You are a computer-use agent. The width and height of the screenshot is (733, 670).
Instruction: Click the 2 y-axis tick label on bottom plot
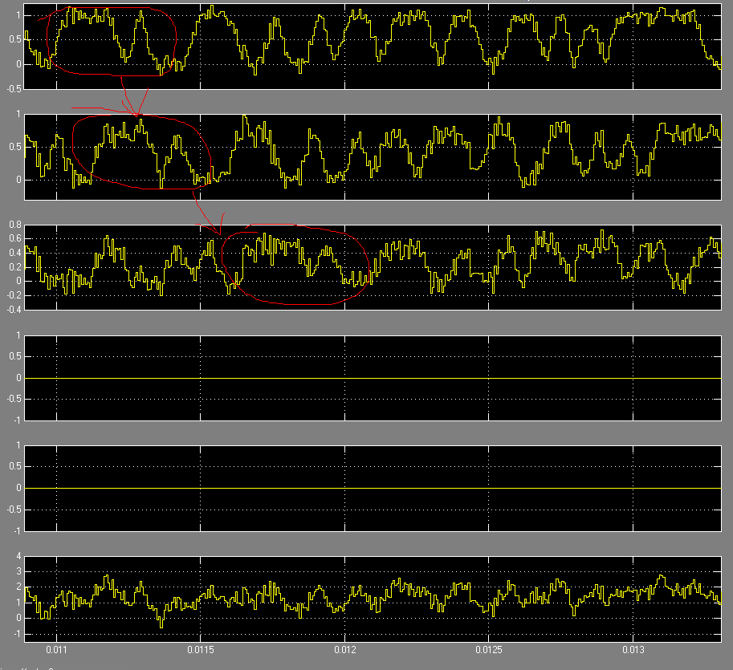tap(18, 587)
